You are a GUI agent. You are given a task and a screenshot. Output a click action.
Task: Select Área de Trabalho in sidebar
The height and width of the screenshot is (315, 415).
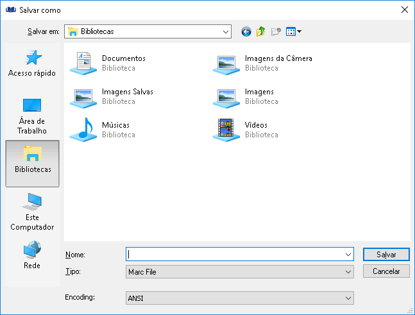pyautogui.click(x=32, y=115)
